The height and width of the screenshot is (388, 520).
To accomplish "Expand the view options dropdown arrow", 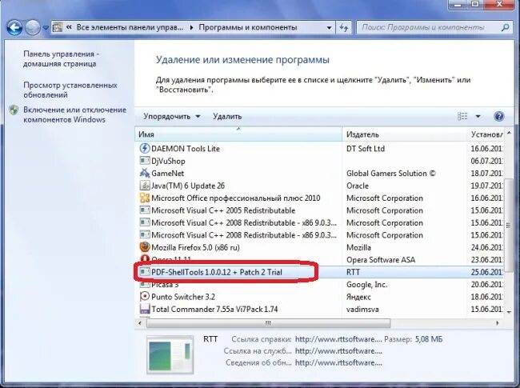I will click(478, 117).
